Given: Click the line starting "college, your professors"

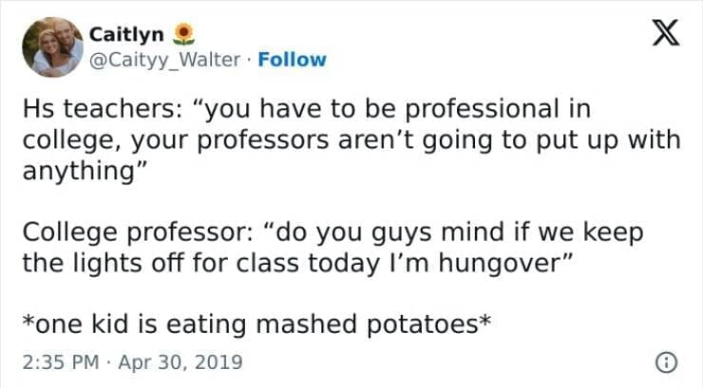Looking at the screenshot, I should 351,139.
